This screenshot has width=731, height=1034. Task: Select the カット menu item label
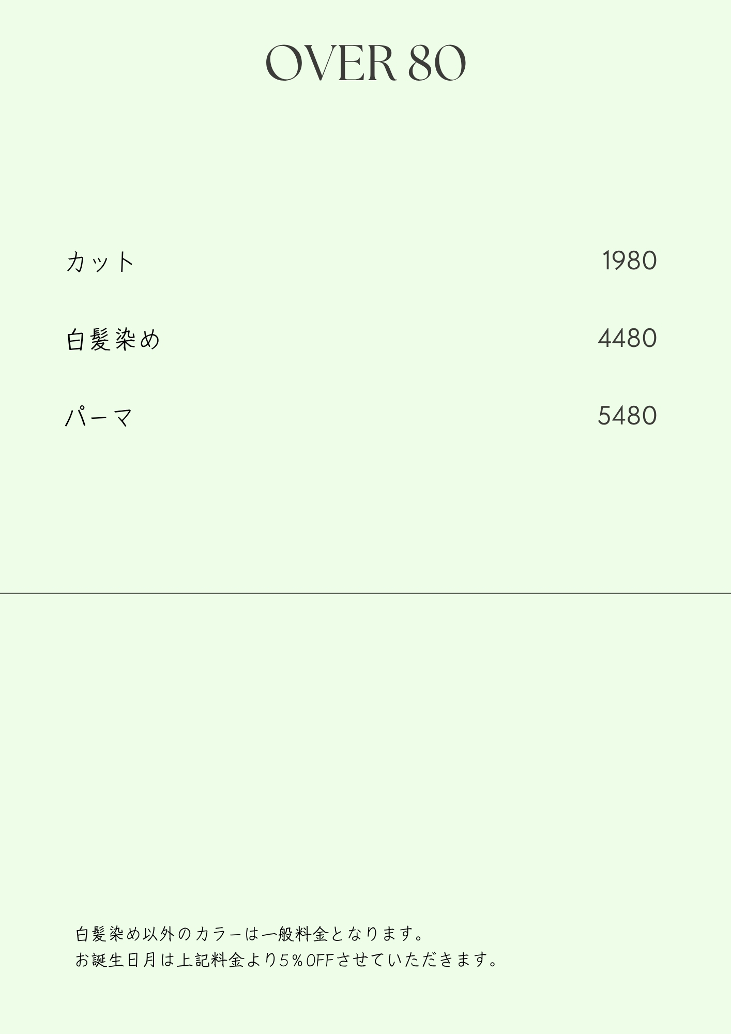point(100,262)
